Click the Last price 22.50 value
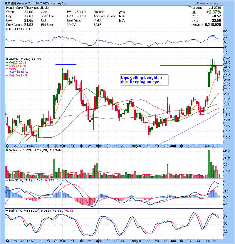 [x=216, y=20]
